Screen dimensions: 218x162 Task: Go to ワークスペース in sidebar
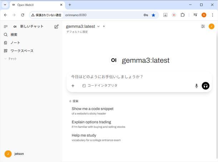pyautogui.click(x=21, y=51)
